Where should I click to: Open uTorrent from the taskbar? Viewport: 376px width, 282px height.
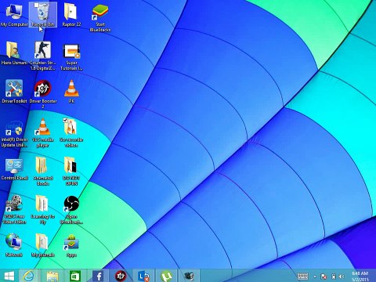click(x=166, y=276)
